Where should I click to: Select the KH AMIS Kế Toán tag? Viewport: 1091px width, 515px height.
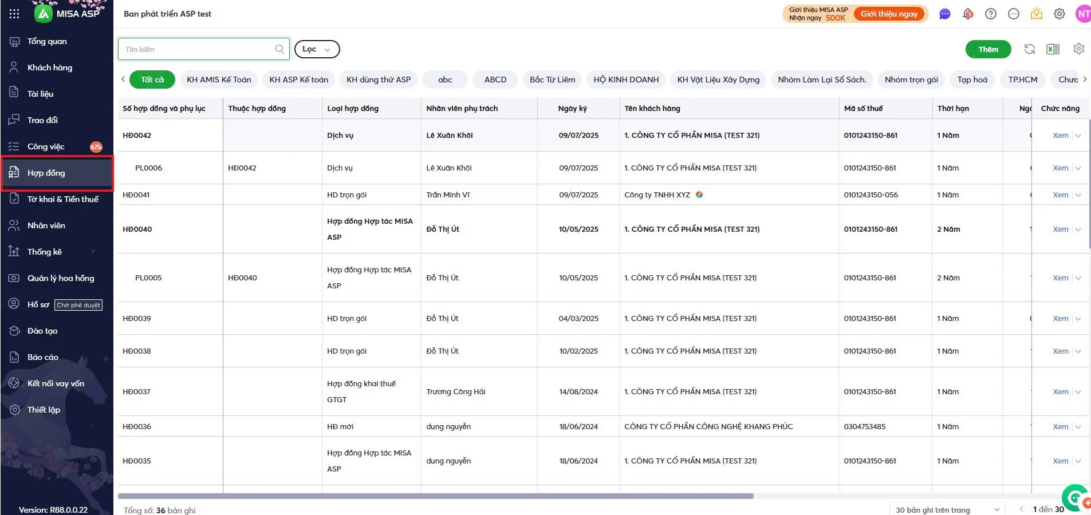219,80
